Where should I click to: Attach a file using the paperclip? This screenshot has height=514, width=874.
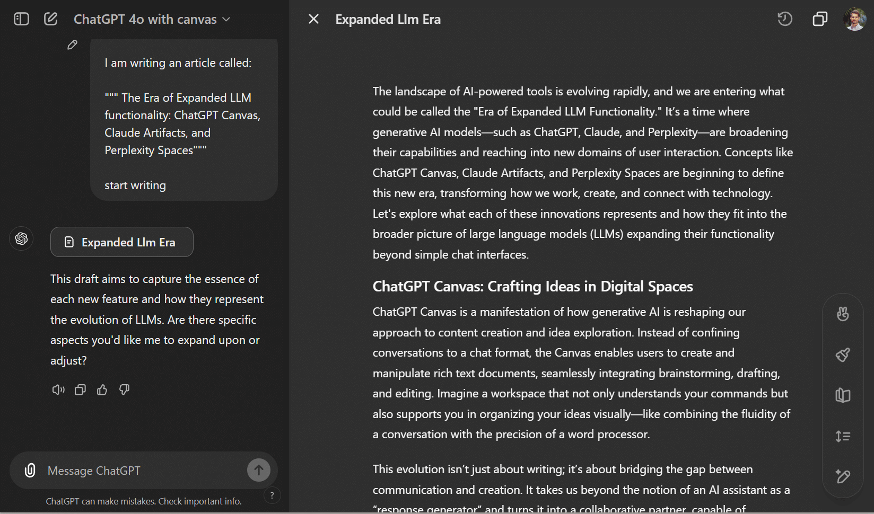(30, 470)
